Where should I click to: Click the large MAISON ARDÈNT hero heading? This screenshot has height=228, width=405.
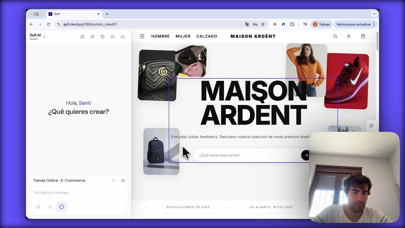pos(253,103)
